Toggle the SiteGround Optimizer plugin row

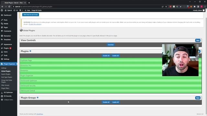click(111, 81)
